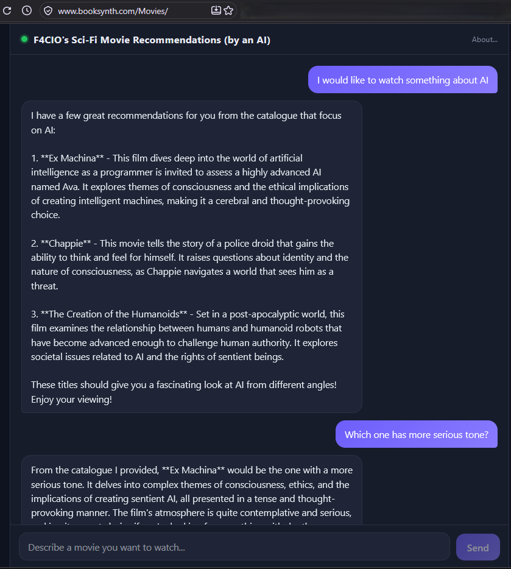511x569 pixels.
Task: Click the shield site-security icon
Action: (x=48, y=11)
